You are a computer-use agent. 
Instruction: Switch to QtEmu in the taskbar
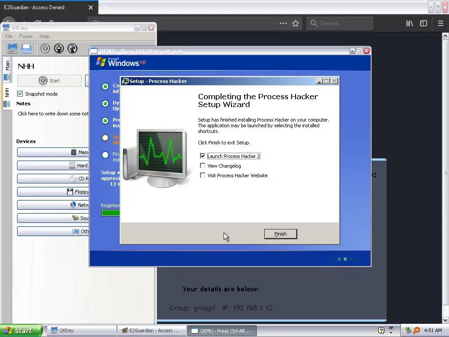click(x=81, y=330)
